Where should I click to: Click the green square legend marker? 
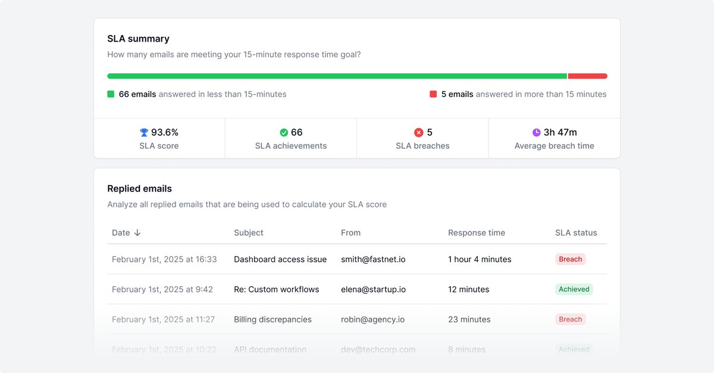click(x=111, y=94)
